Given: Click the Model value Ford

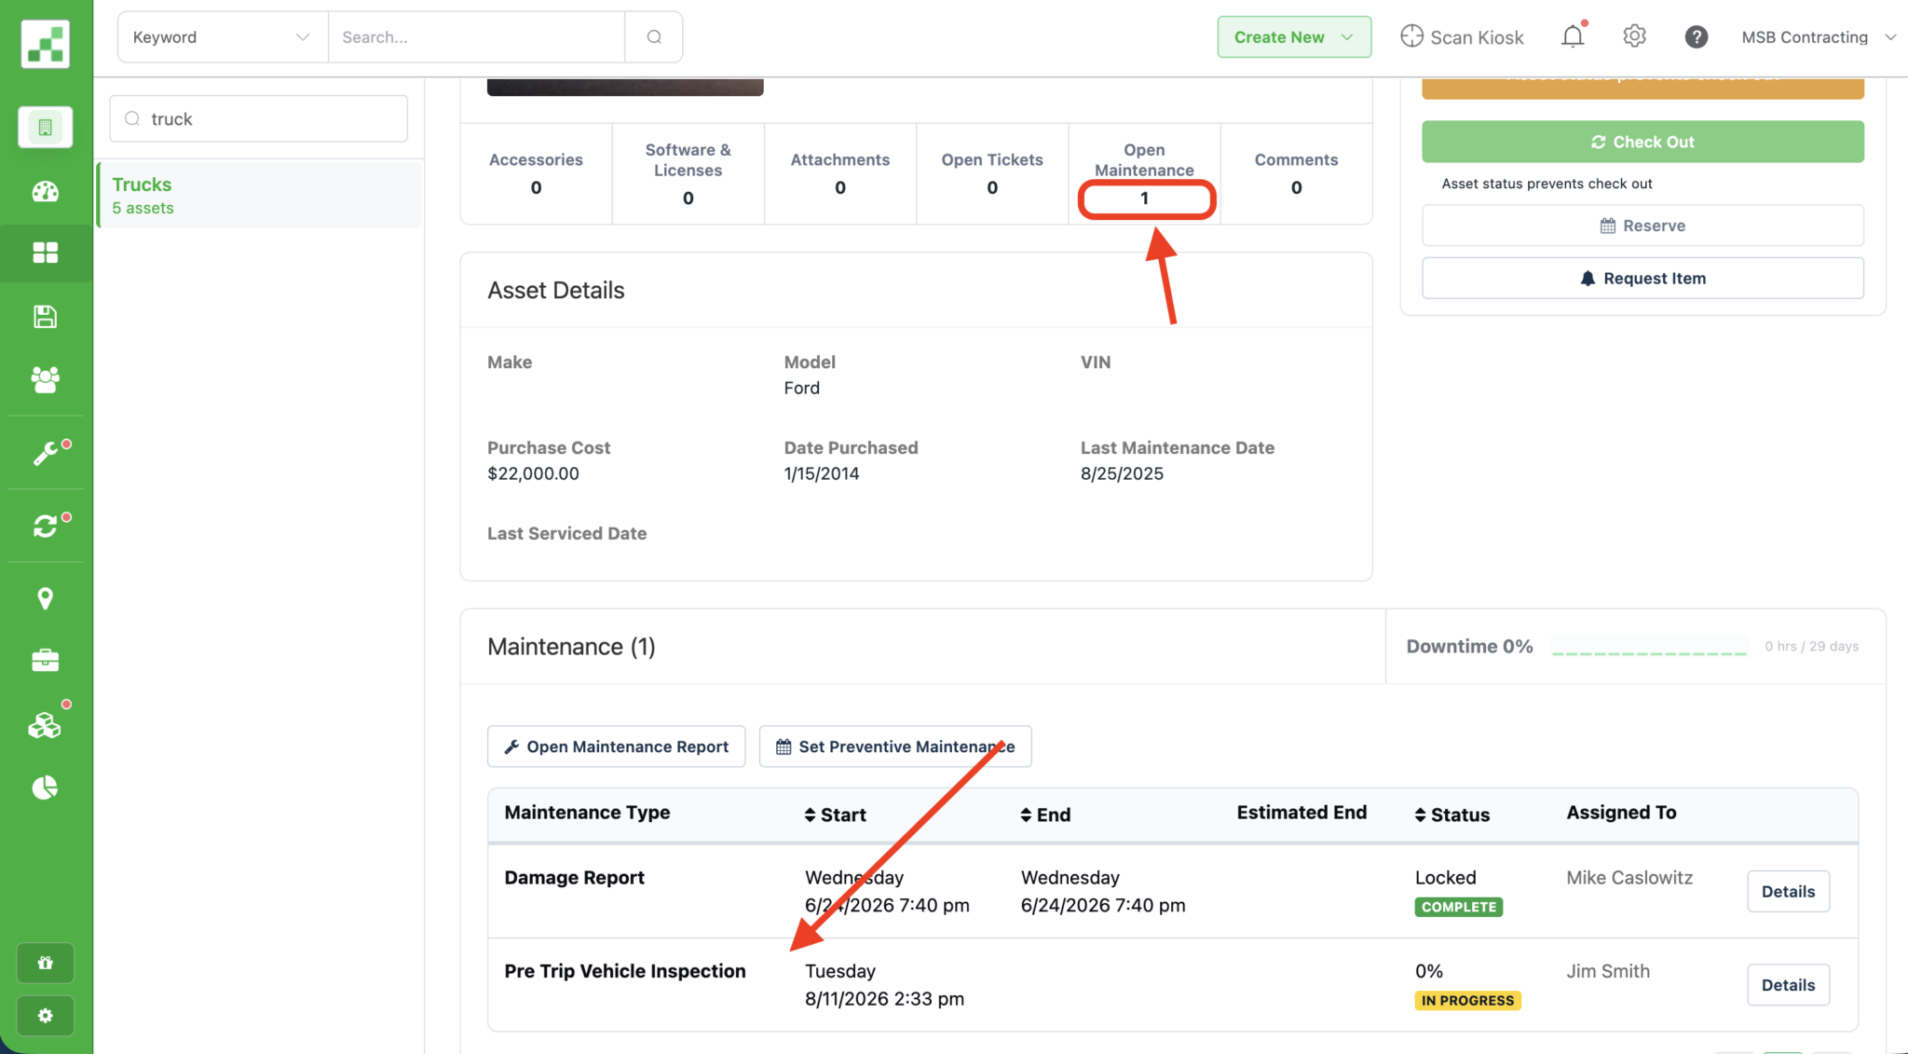Looking at the screenshot, I should (x=801, y=388).
